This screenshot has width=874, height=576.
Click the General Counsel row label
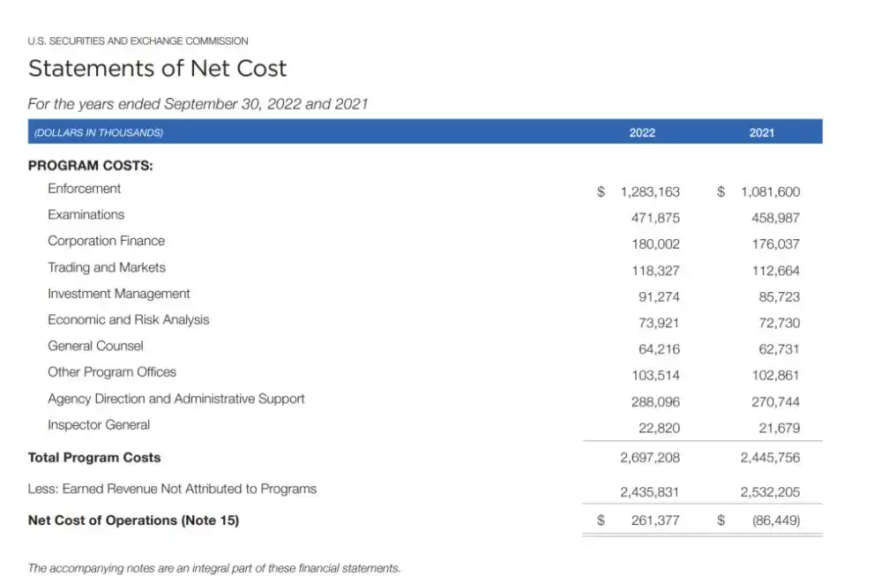95,346
